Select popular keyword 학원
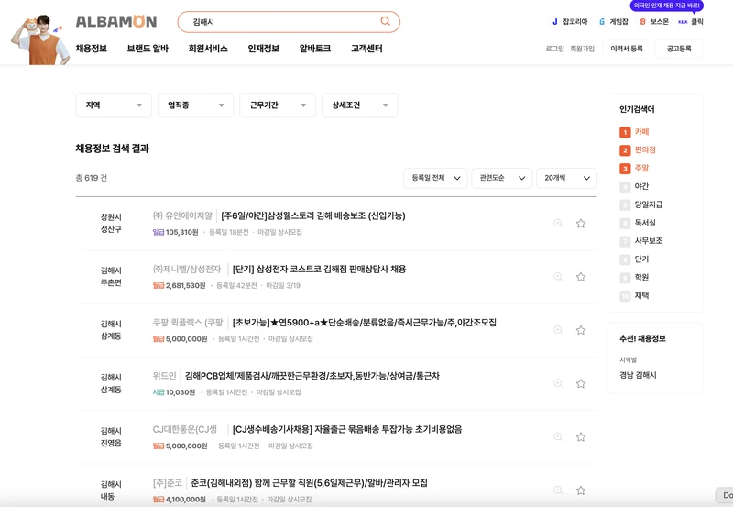This screenshot has height=507, width=733. tap(641, 278)
